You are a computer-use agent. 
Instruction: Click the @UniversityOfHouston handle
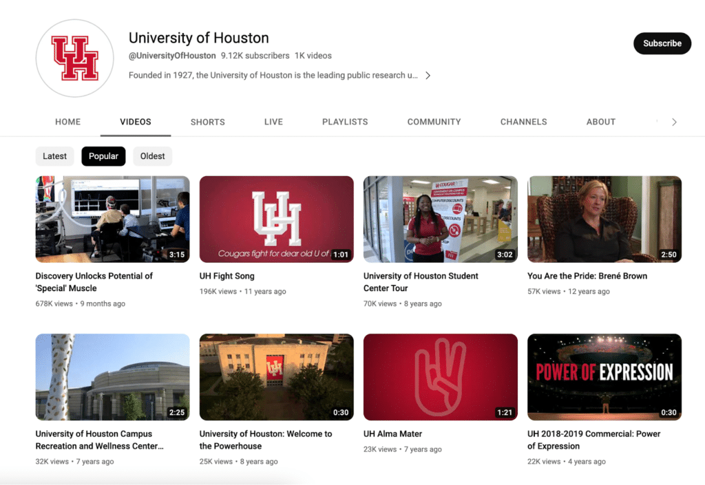coord(172,56)
